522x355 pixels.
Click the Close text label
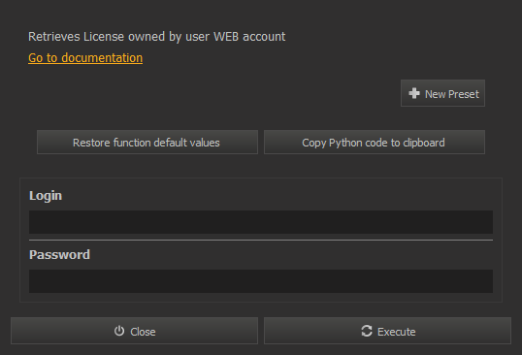click(143, 332)
